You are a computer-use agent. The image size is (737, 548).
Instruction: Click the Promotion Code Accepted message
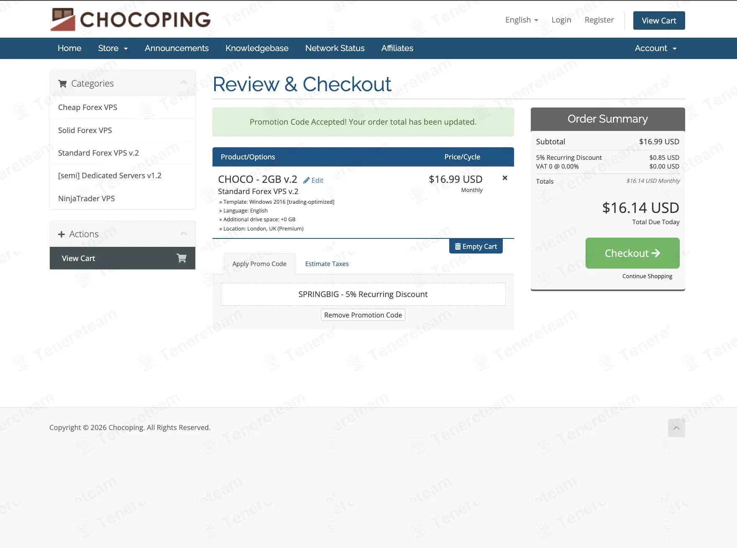pos(363,122)
